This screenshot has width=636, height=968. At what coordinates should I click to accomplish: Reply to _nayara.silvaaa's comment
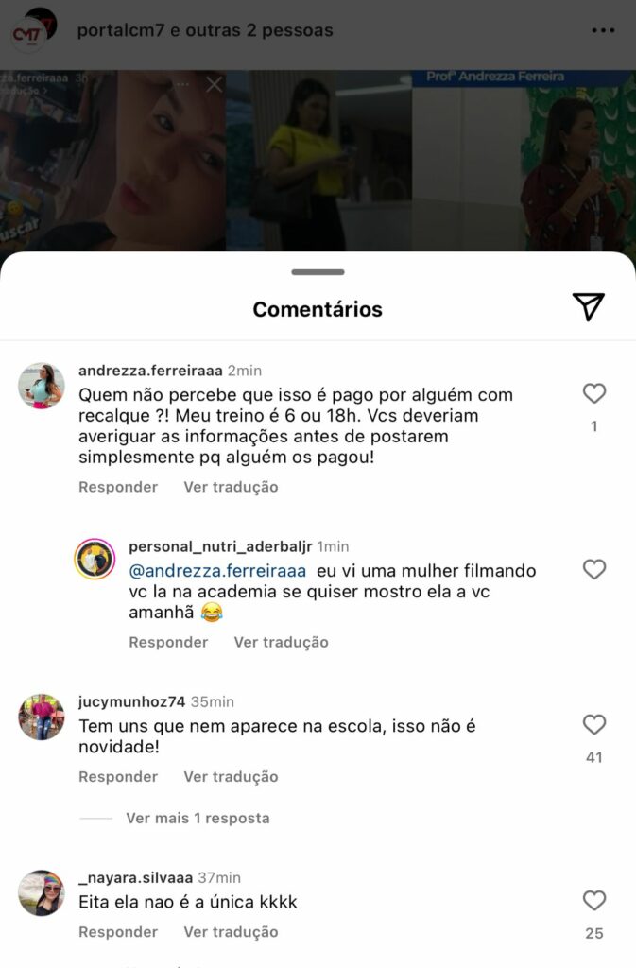pyautogui.click(x=118, y=931)
